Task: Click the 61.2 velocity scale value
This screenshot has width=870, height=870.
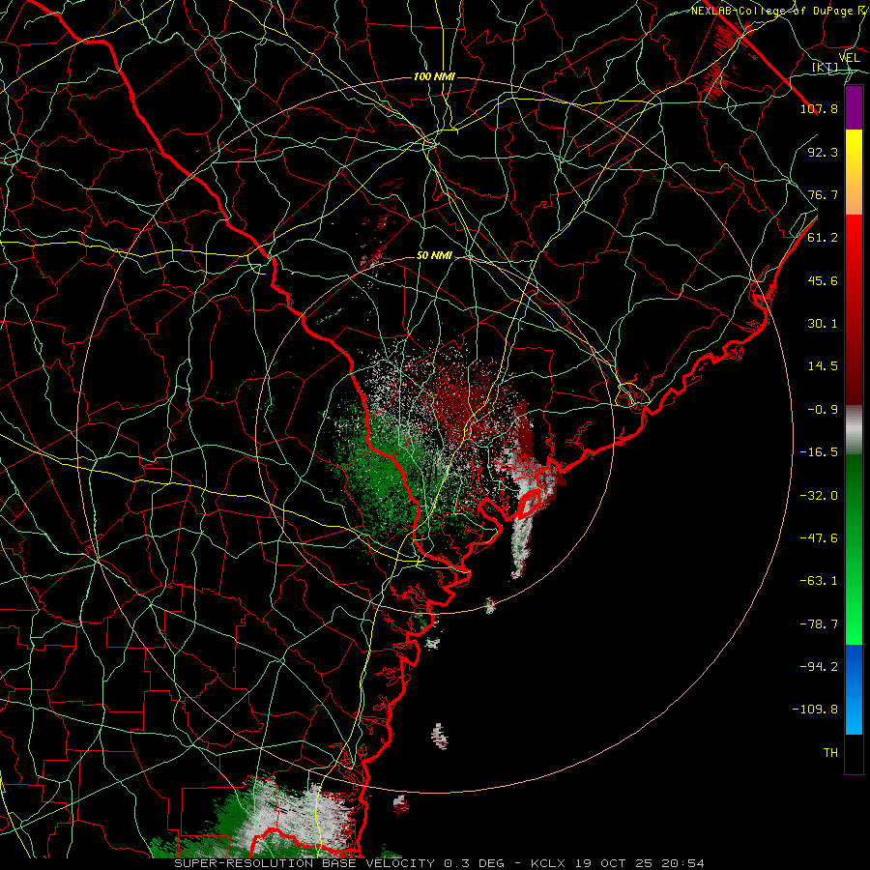Action: point(823,238)
